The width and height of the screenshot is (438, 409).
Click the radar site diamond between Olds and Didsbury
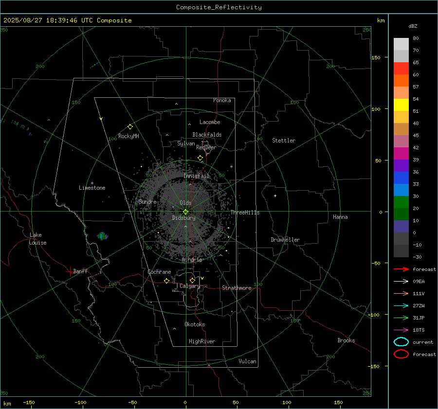[x=186, y=212]
